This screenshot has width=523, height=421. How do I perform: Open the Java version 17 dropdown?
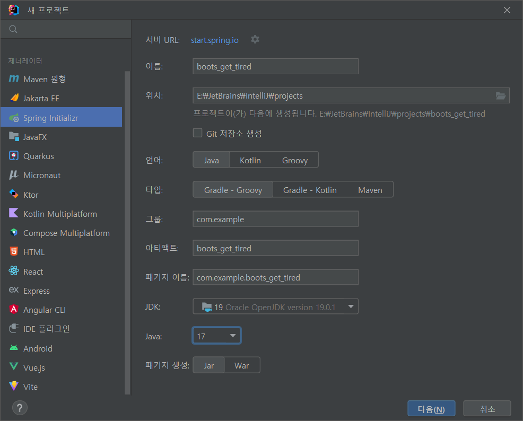216,336
